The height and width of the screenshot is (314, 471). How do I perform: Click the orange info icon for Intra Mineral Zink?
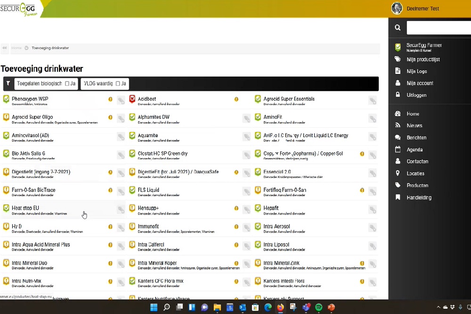[x=362, y=263]
